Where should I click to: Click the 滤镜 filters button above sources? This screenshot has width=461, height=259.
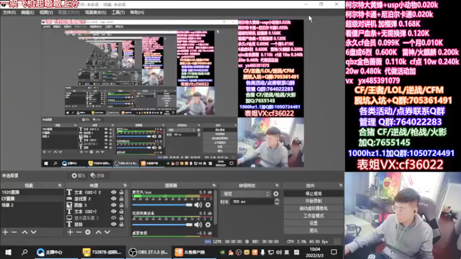[x=97, y=176]
